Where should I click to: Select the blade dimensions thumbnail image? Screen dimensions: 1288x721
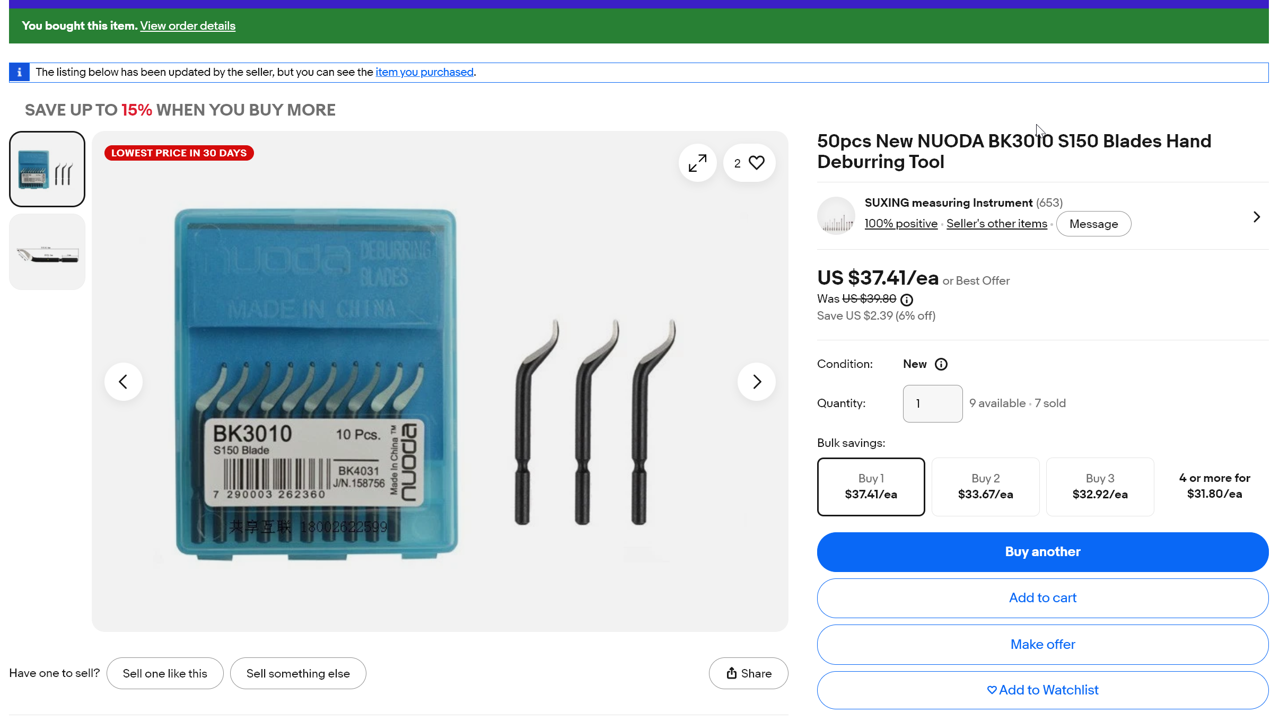[x=47, y=252]
